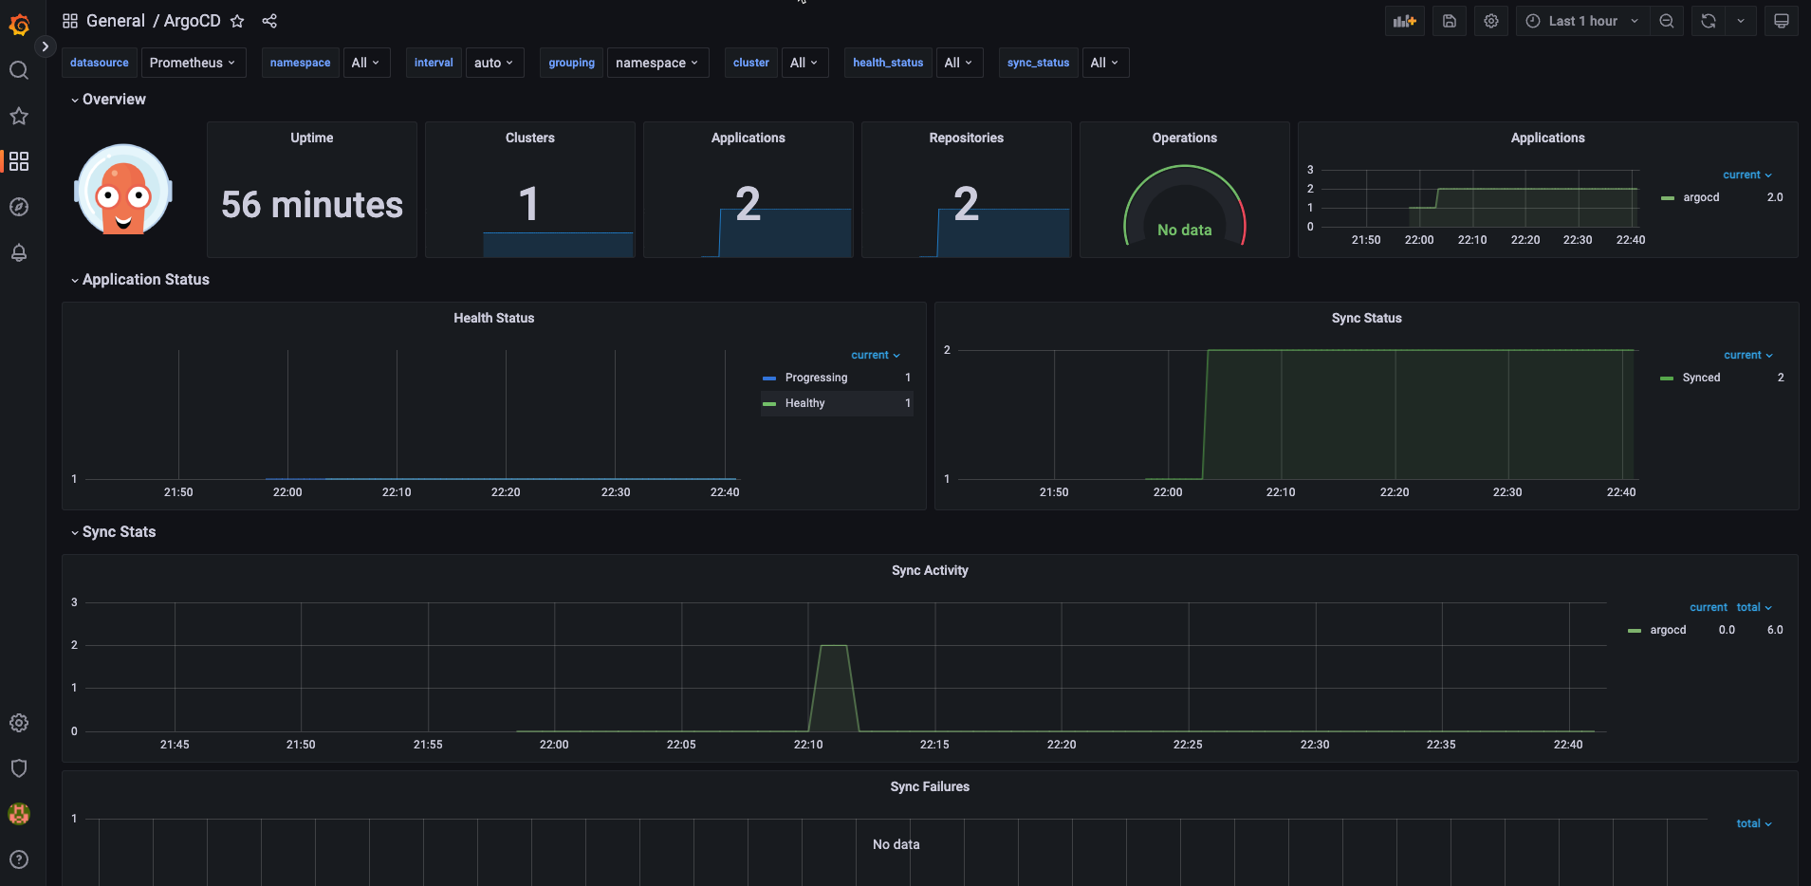Toggle argocd series in Applications graph legend
This screenshot has height=886, width=1811.
(1701, 197)
